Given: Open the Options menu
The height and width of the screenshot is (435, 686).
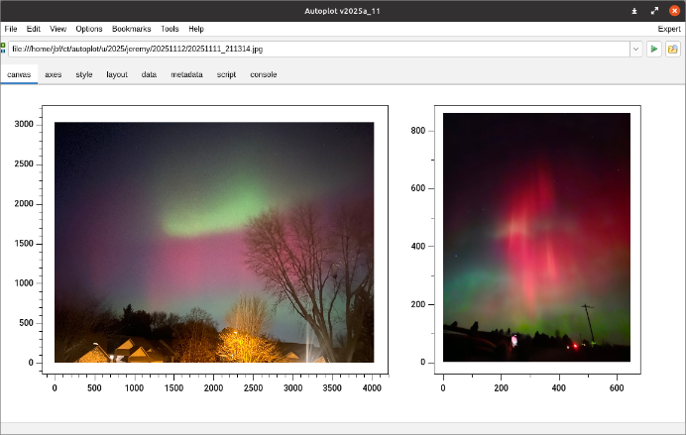Looking at the screenshot, I should (89, 29).
